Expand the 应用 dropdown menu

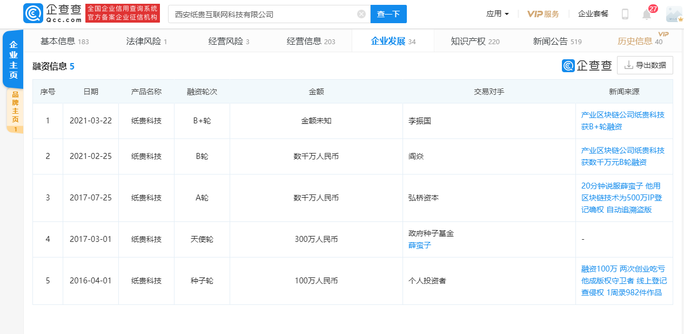pos(498,14)
